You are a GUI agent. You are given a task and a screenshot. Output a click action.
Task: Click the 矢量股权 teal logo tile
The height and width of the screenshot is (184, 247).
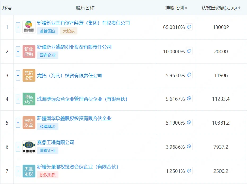click(x=29, y=171)
